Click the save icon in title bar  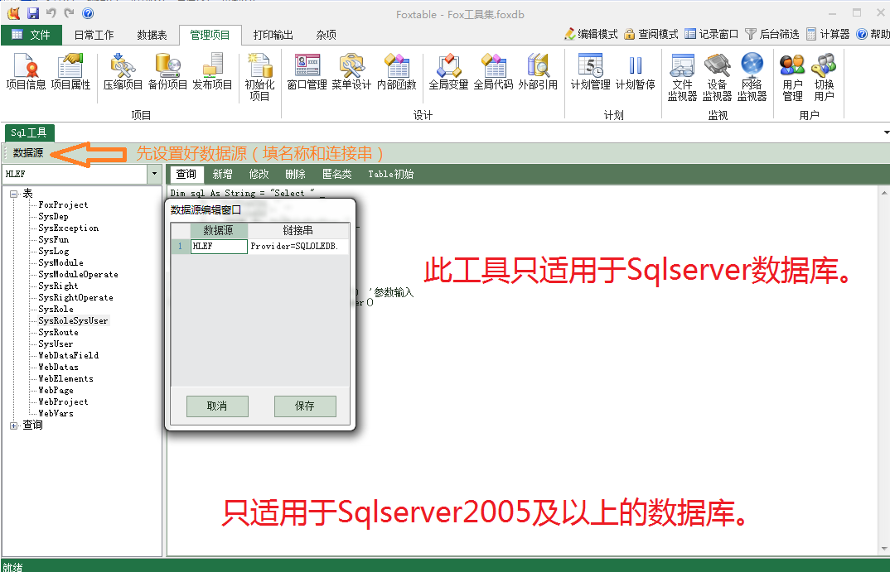point(33,13)
